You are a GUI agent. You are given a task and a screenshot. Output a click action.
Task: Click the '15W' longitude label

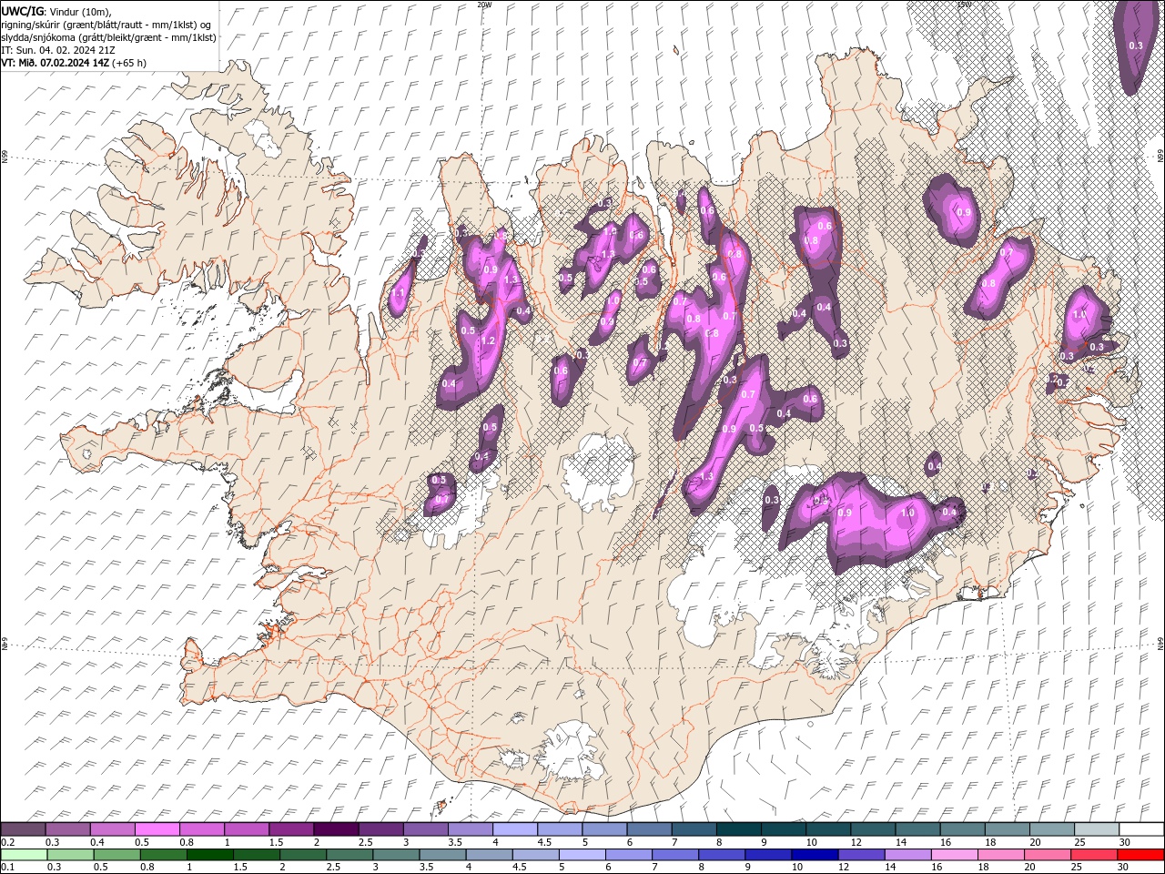pos(964,5)
